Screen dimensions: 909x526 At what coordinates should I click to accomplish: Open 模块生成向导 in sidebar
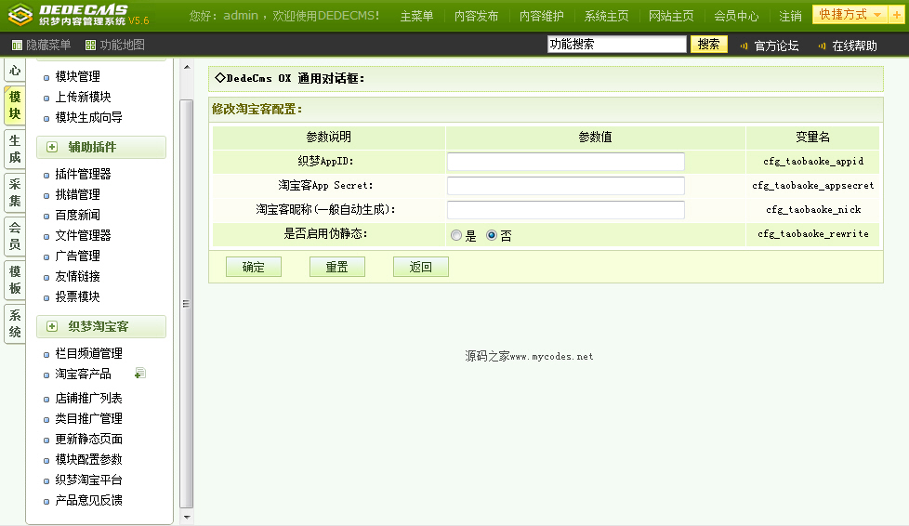click(x=88, y=117)
